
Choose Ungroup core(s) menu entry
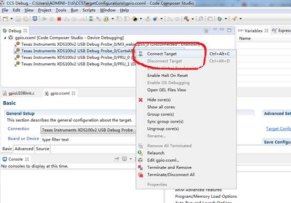click(x=186, y=129)
